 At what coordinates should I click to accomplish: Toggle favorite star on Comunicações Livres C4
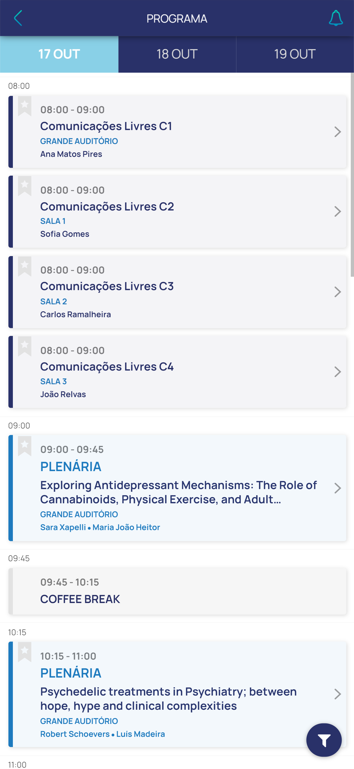point(25,346)
